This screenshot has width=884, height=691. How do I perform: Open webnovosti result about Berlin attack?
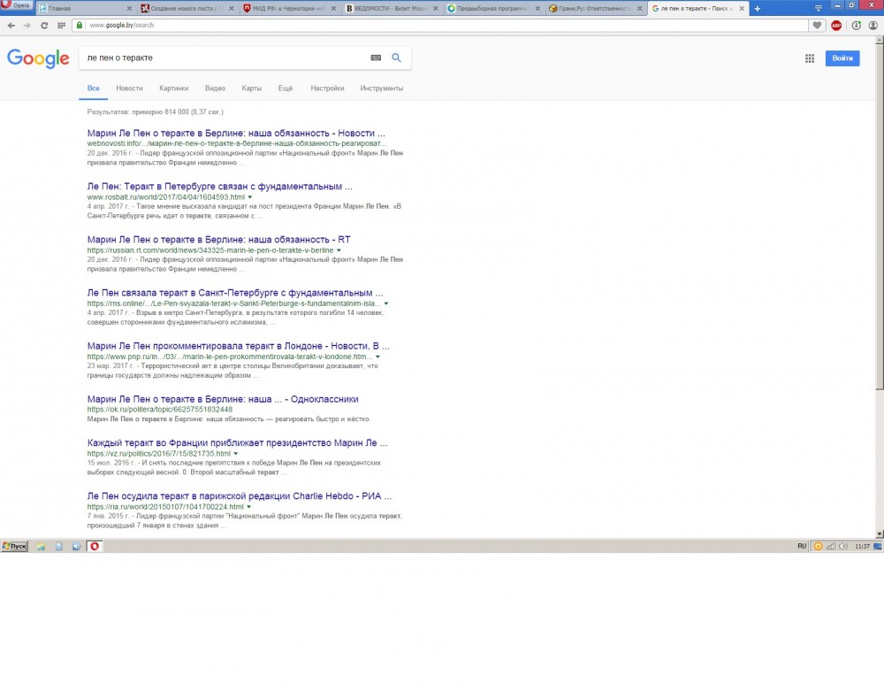236,133
